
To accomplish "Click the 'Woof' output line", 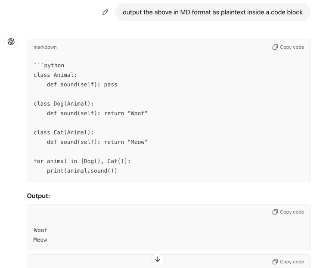I will tap(40, 230).
